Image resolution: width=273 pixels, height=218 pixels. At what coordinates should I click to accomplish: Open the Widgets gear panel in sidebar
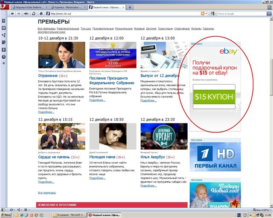3,28
